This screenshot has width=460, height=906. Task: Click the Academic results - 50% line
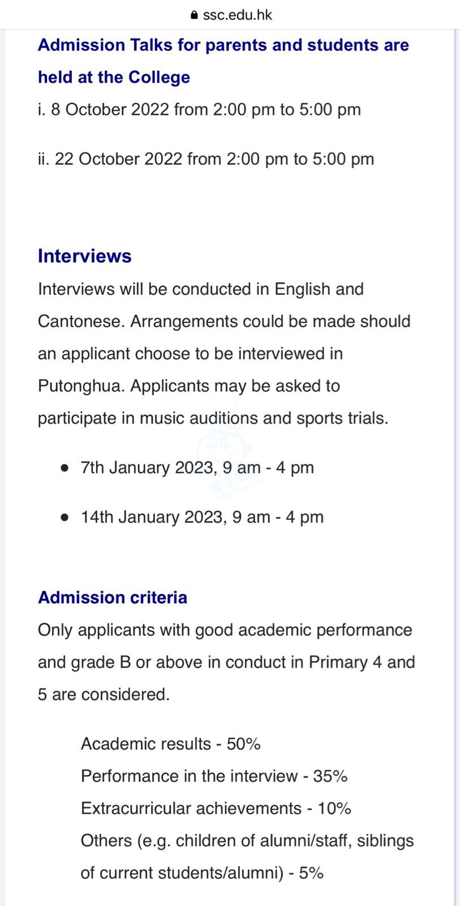coord(170,743)
